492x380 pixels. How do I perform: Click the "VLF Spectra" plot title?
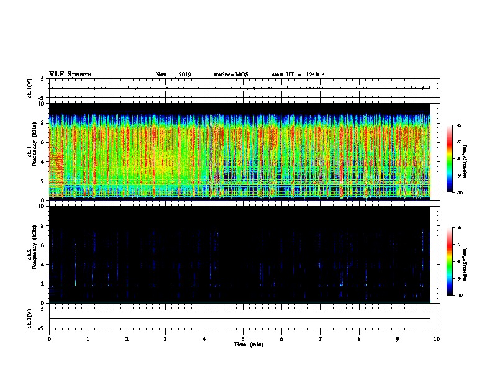70,75
